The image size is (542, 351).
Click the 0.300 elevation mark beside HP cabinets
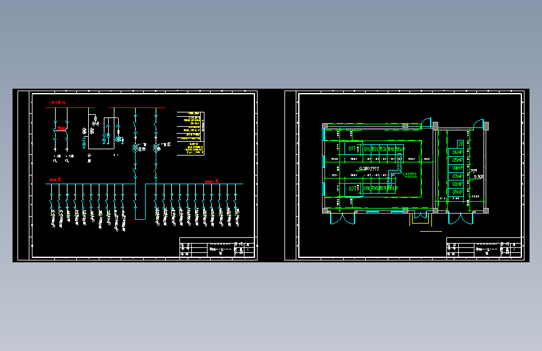[479, 177]
